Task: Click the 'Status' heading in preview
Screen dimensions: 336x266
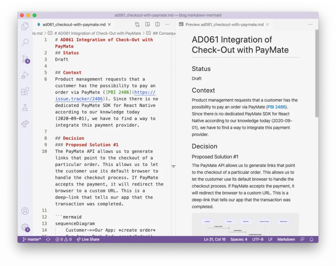Action: coord(201,69)
